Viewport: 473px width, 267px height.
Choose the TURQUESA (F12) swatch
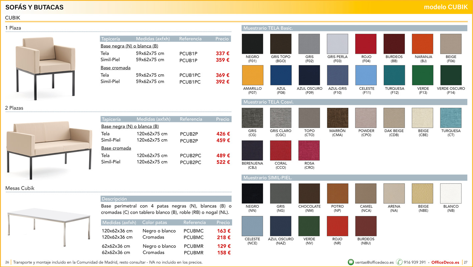pos(394,75)
